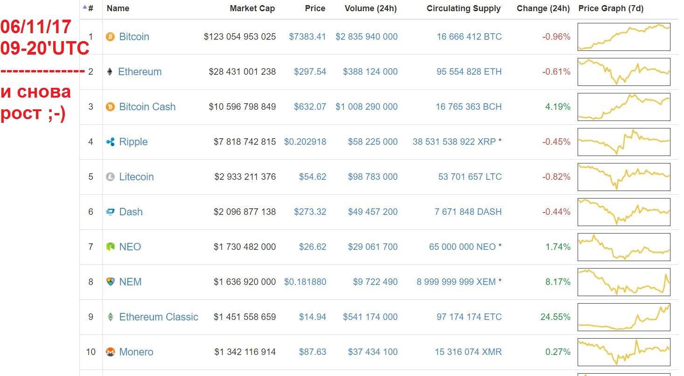The height and width of the screenshot is (376, 684).
Task: Click supply 65 000 000 NEO
Action: 462,247
